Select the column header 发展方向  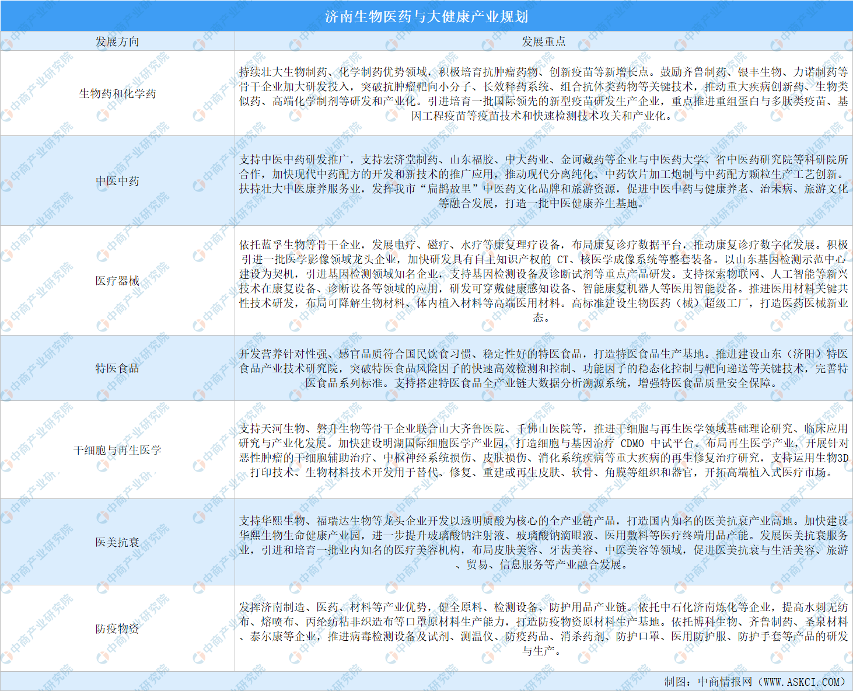point(117,41)
